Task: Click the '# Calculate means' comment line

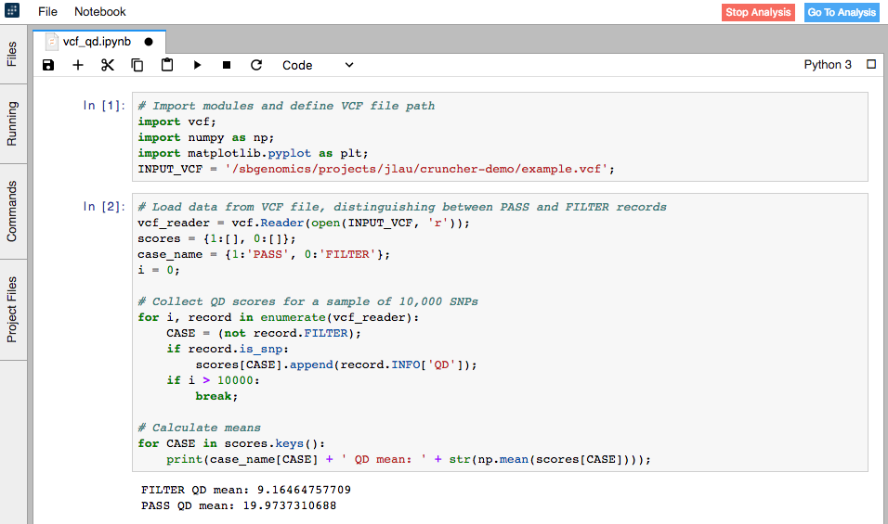Action: click(200, 428)
